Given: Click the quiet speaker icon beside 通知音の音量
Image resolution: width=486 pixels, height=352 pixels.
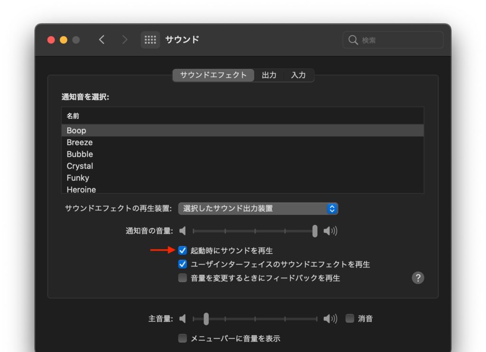Looking at the screenshot, I should (x=183, y=231).
